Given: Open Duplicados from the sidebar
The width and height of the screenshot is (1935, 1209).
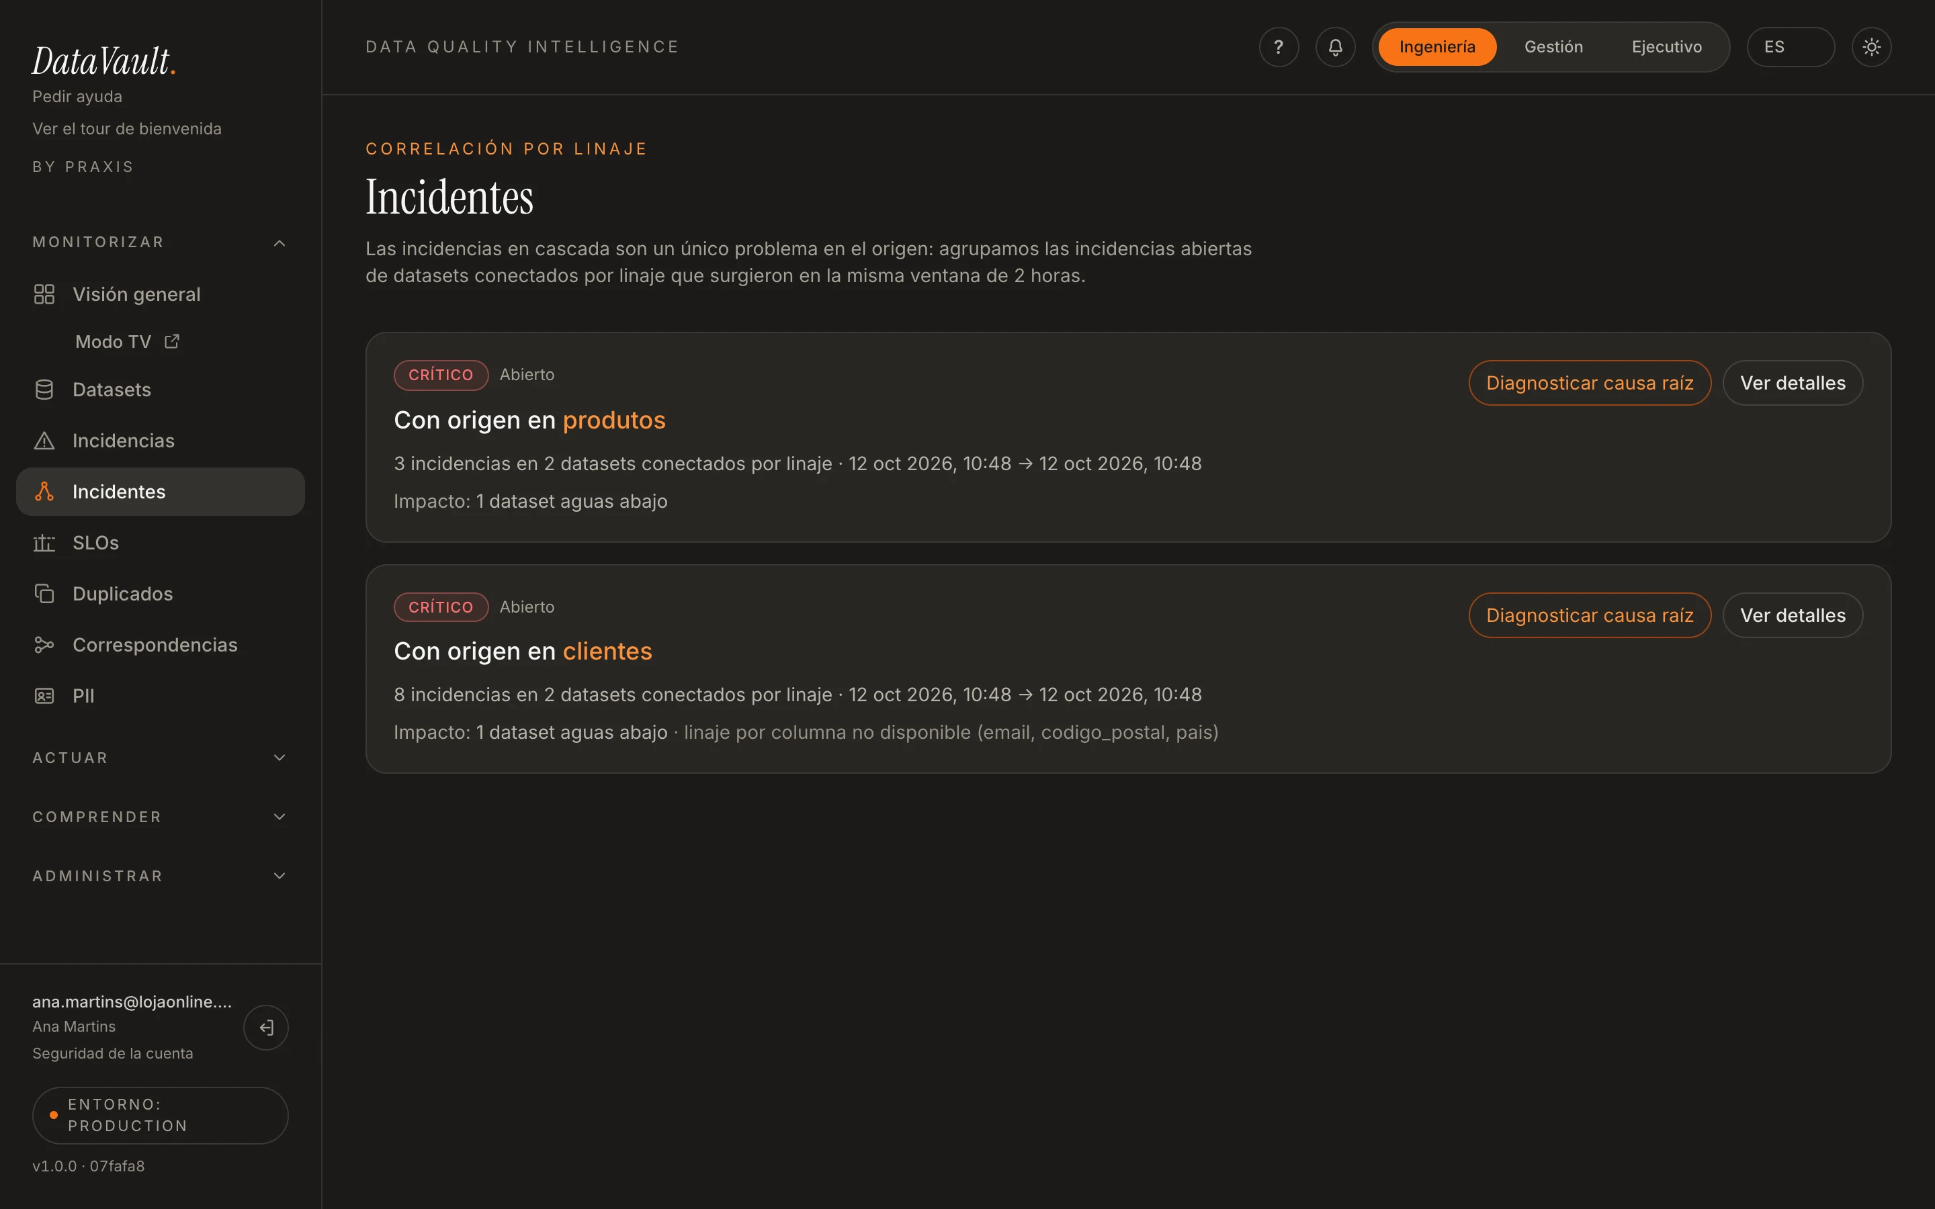Looking at the screenshot, I should tap(160, 593).
